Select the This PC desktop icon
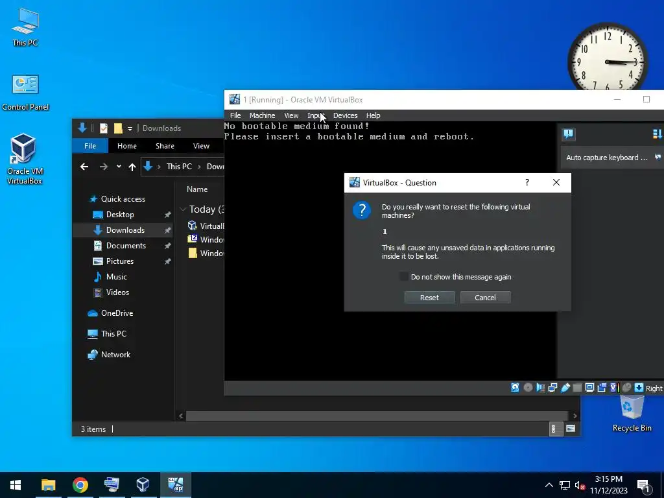Viewport: 664px width, 498px height. [25, 27]
